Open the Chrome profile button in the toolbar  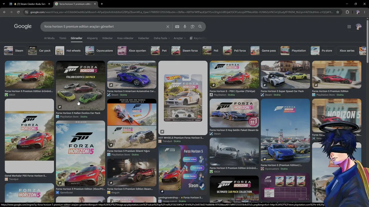click(358, 12)
